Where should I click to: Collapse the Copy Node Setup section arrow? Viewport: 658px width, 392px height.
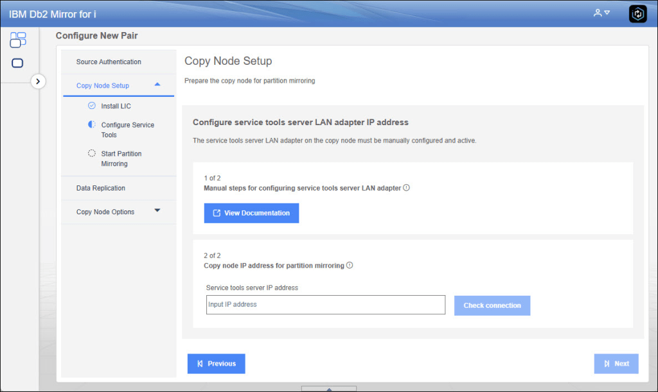[x=157, y=85]
